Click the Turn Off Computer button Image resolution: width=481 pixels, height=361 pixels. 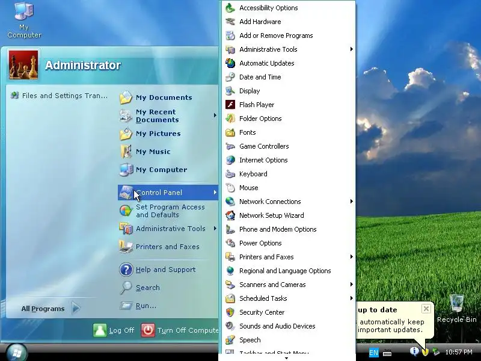[x=180, y=330]
